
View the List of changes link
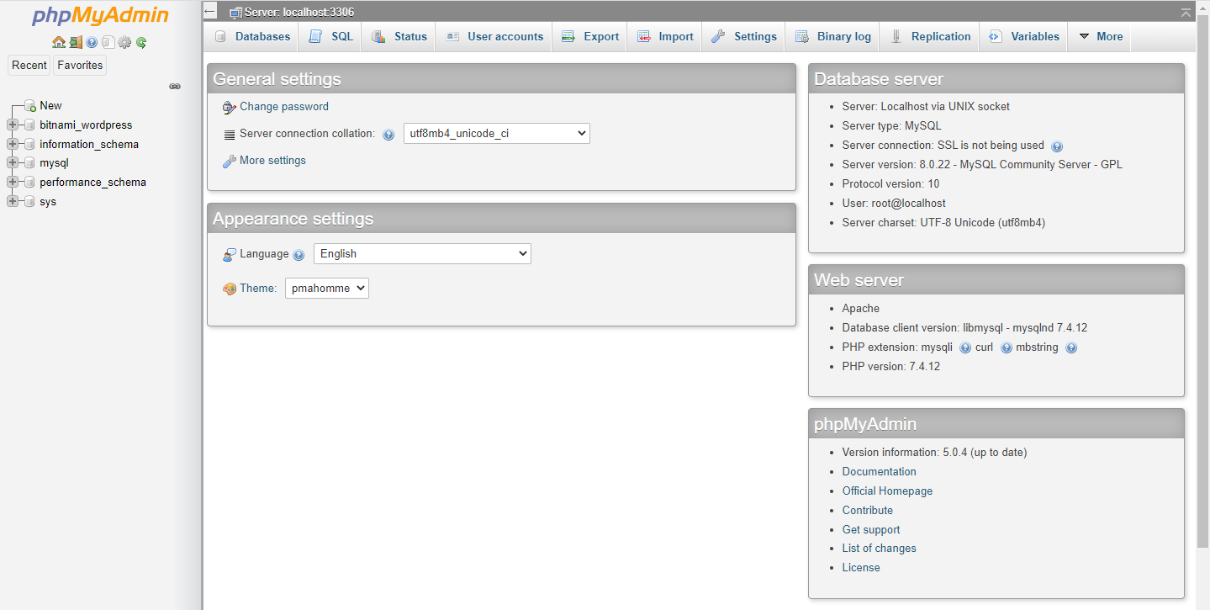(x=880, y=549)
